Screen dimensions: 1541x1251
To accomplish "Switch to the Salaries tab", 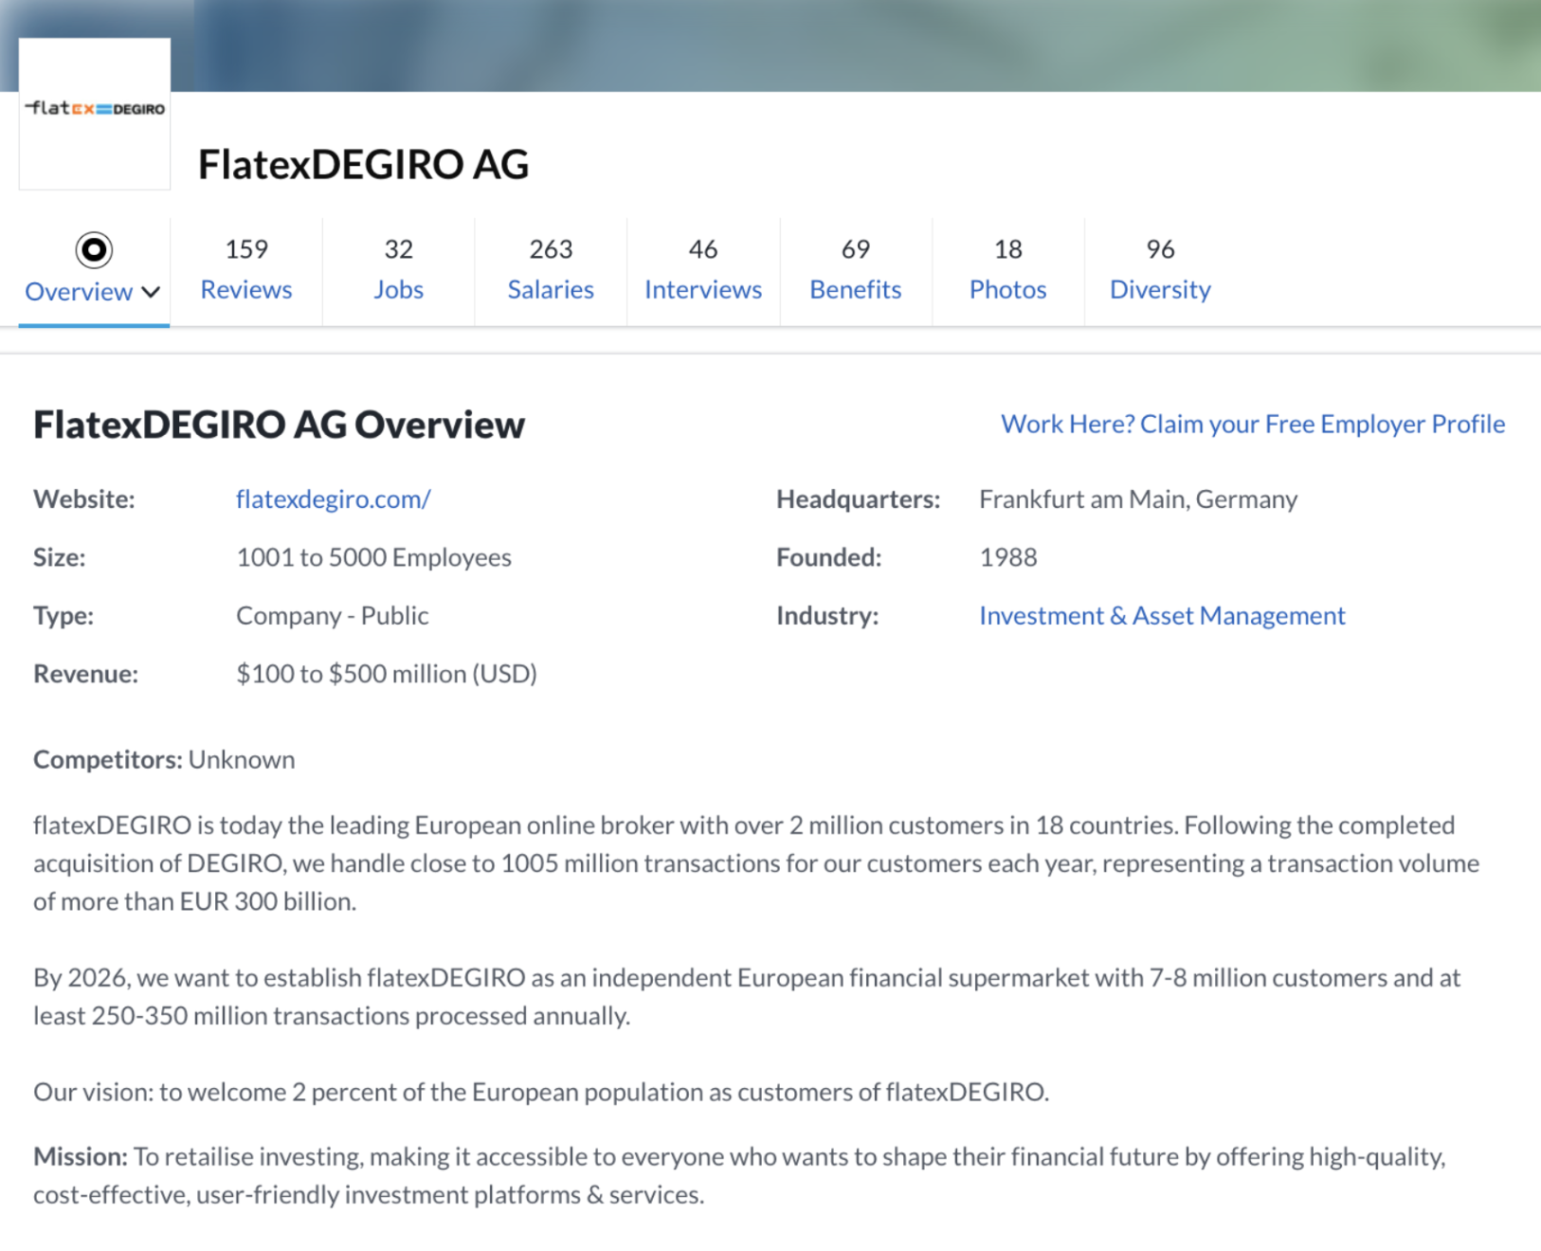I will pyautogui.click(x=551, y=270).
